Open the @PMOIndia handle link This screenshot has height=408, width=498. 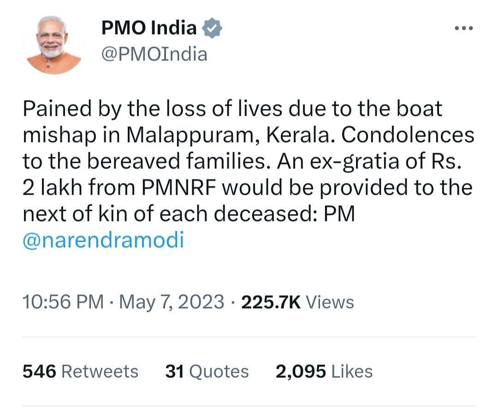(x=154, y=54)
